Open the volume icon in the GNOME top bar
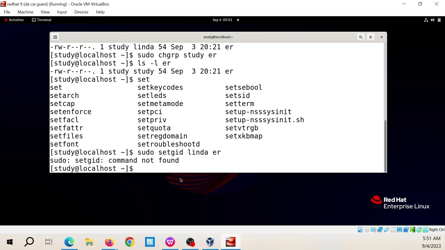This screenshot has width=445, height=250. coord(432,20)
